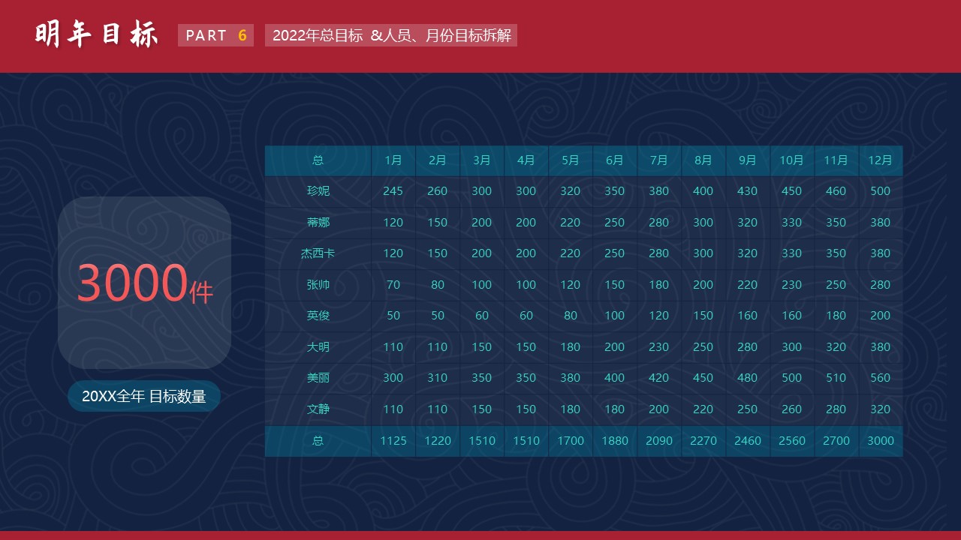Image resolution: width=961 pixels, height=540 pixels.
Task: Select the 美丽 row name
Action: pyautogui.click(x=318, y=377)
